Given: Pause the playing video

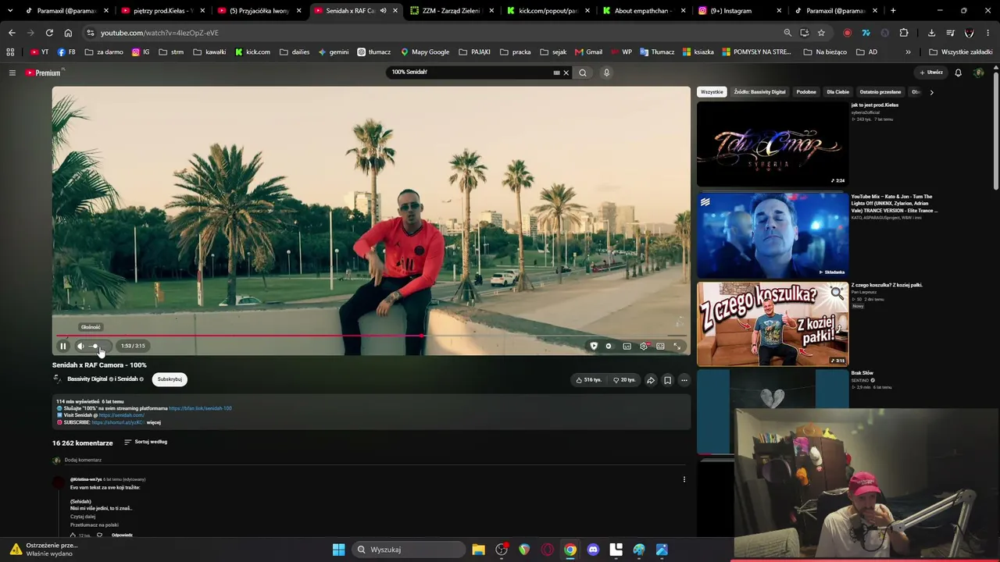Looking at the screenshot, I should (63, 346).
